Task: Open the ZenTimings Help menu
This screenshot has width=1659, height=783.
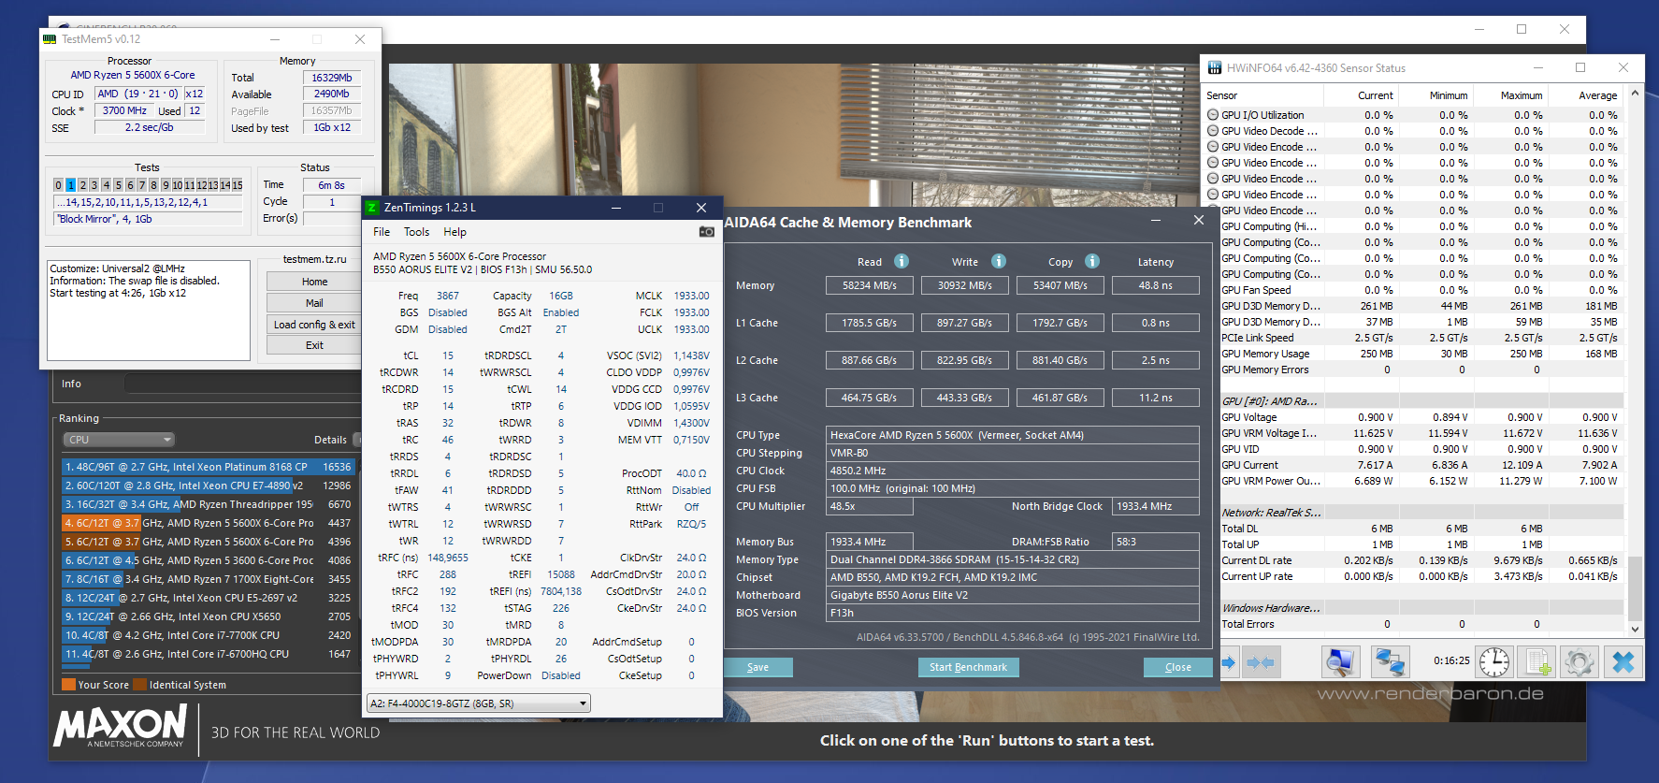Action: [455, 232]
